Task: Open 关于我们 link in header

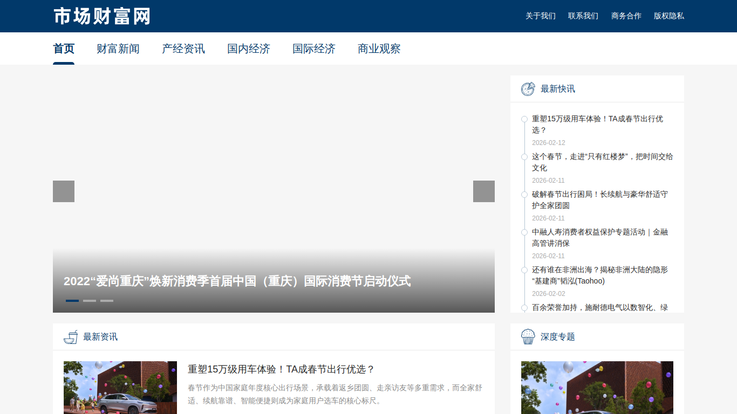Action: 541,16
